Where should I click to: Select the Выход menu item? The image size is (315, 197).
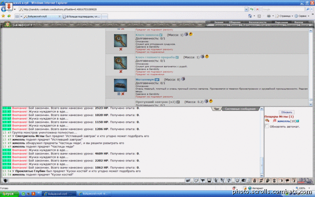pos(299,22)
